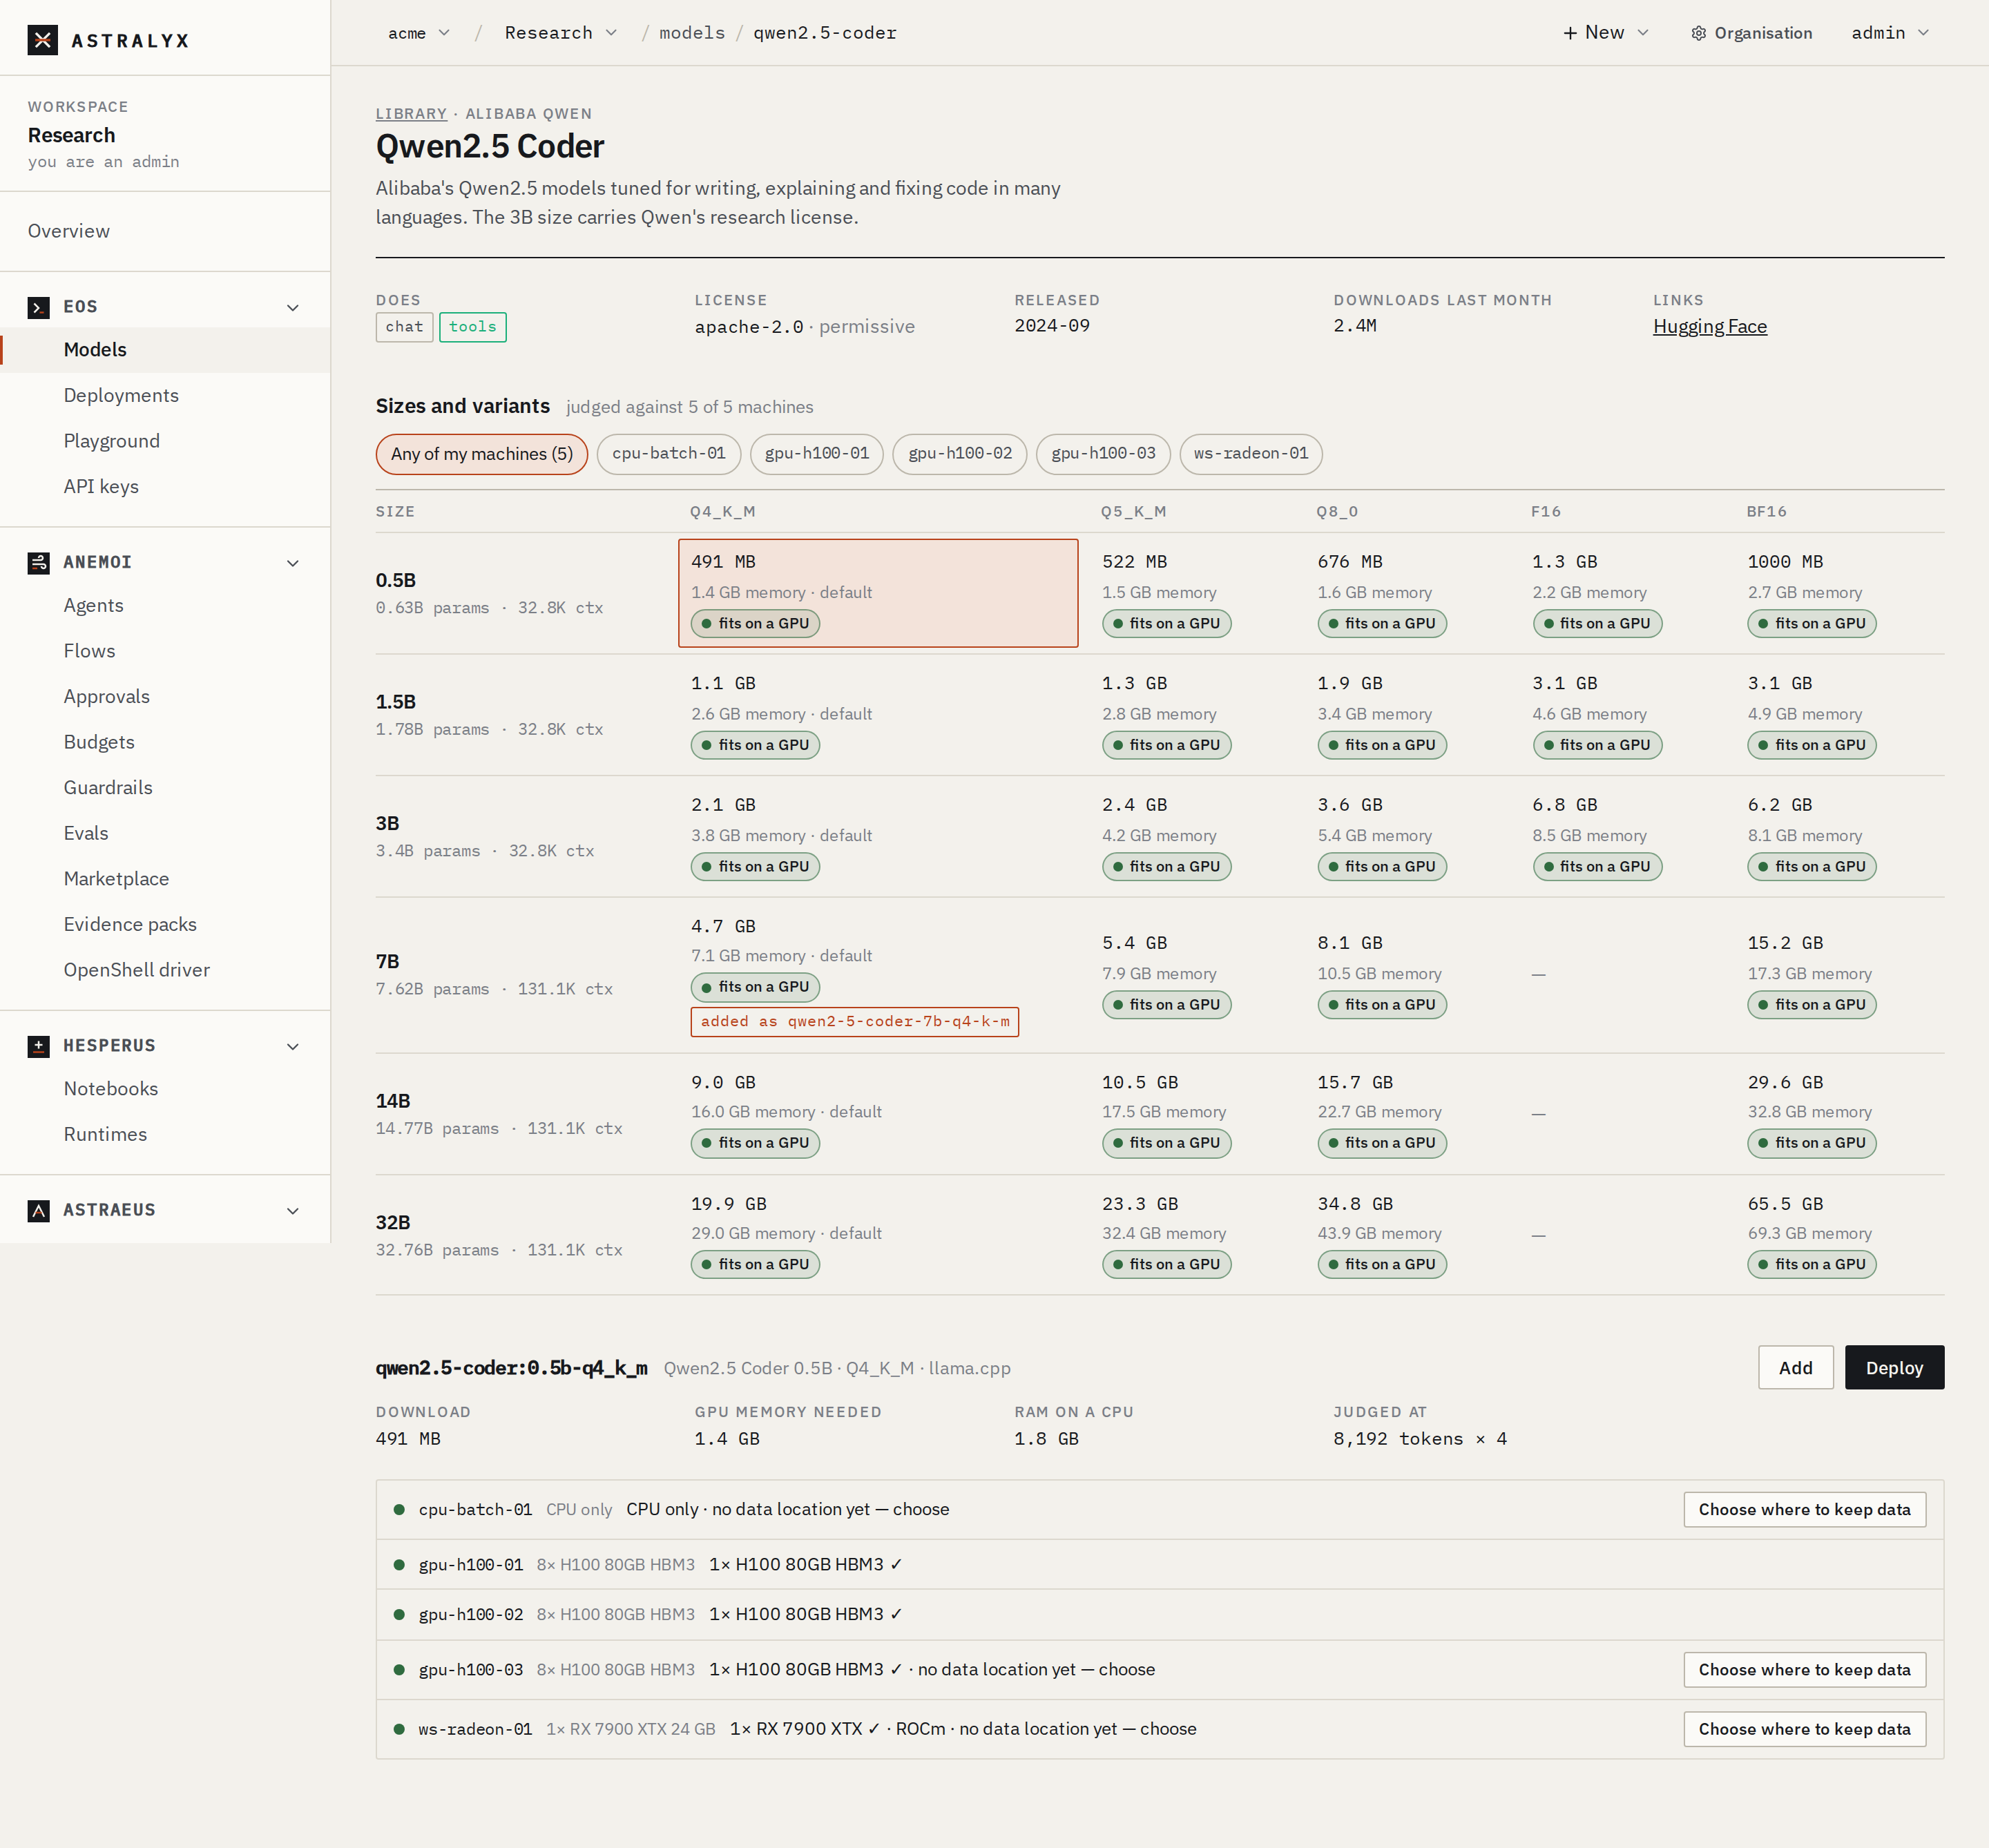This screenshot has width=1989, height=1848.
Task: Select the 0.5B Q4_K_M 491 MB variant
Action: pos(878,593)
